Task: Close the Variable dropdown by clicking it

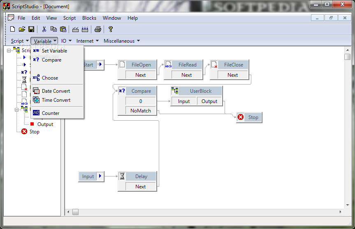Action: coord(44,41)
